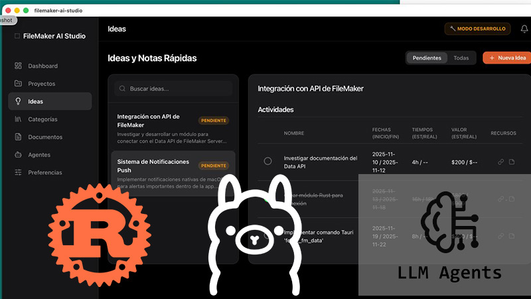Open link icon for Implementar comando Tauri row
Image resolution: width=531 pixels, height=299 pixels.
point(500,236)
